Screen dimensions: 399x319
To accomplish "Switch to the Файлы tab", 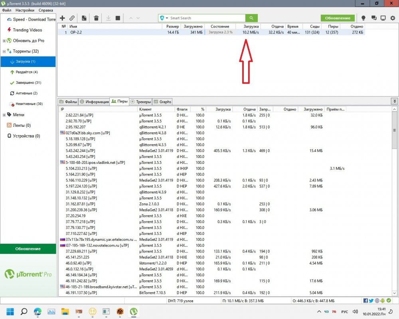I will 68,102.
